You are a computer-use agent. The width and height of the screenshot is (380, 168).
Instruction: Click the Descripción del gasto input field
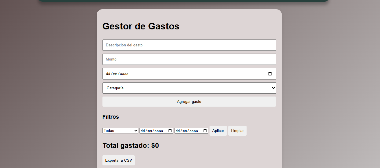point(189,45)
